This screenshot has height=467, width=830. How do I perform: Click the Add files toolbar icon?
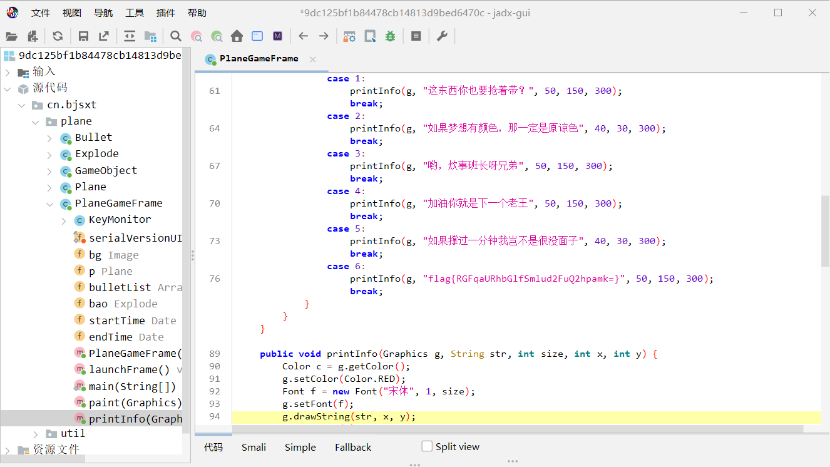pos(33,36)
